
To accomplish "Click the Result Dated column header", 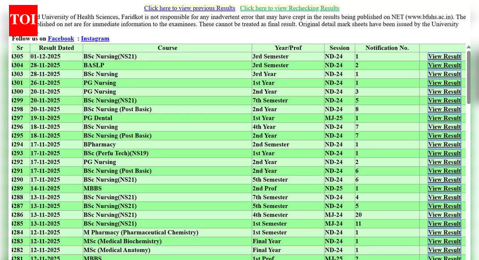I will [56, 48].
